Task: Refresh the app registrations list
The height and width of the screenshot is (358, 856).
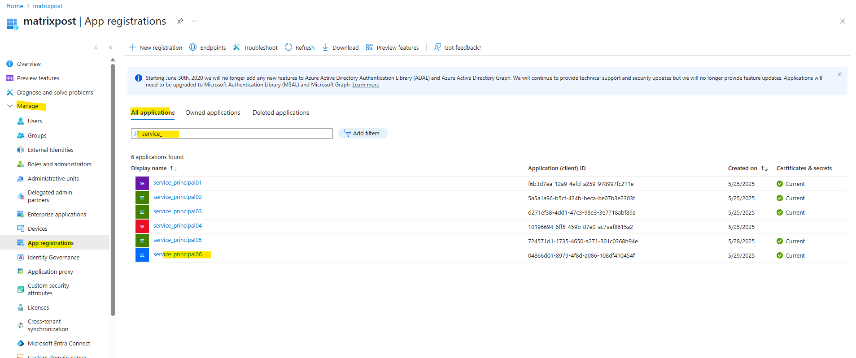Action: [300, 47]
